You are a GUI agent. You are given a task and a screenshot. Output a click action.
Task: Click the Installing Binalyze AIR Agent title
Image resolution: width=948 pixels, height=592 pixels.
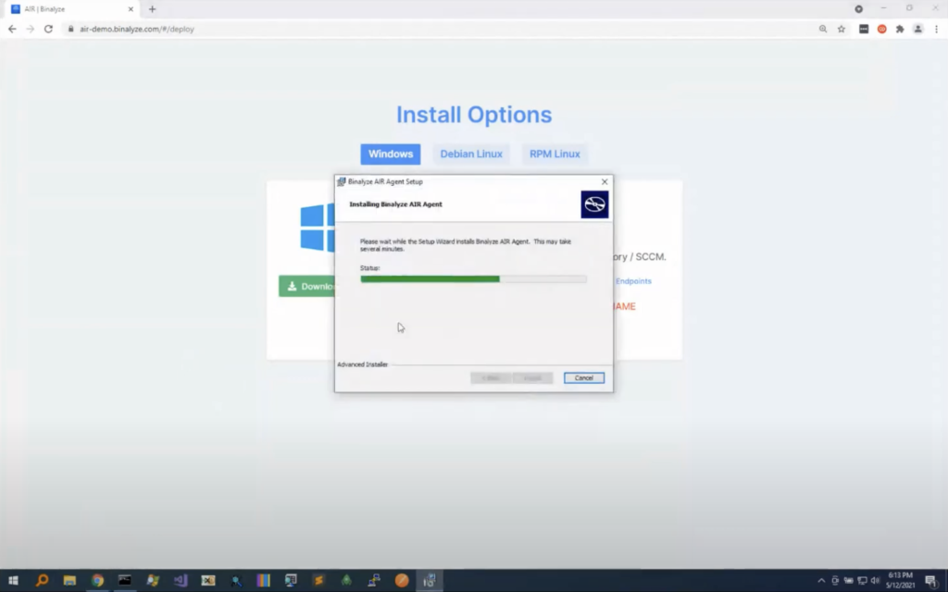(x=395, y=204)
